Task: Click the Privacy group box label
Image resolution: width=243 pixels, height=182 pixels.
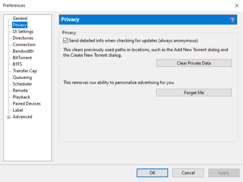Action: tap(69, 33)
